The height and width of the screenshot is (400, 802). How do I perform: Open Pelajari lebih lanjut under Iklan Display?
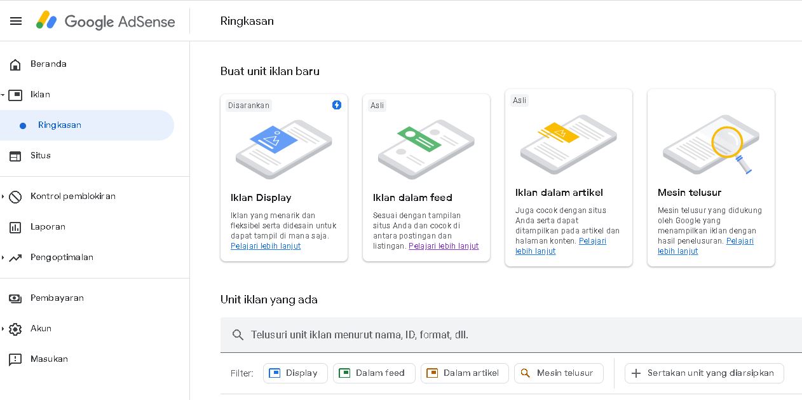266,246
